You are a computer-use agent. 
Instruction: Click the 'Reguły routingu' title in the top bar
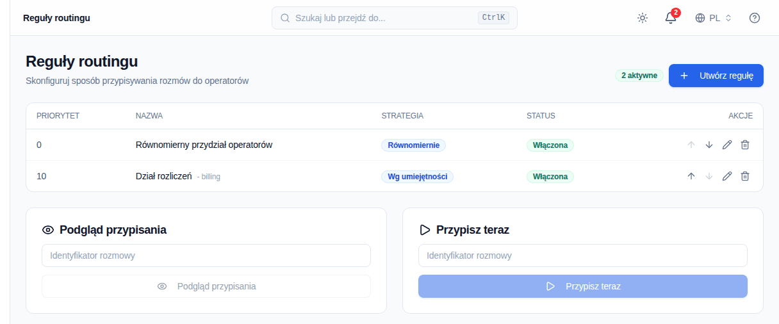(x=56, y=18)
